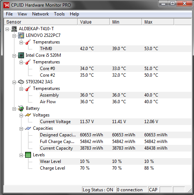The image size is (194, 195).
Task: Click the battery plug icon beside Battery
Action: (21, 108)
